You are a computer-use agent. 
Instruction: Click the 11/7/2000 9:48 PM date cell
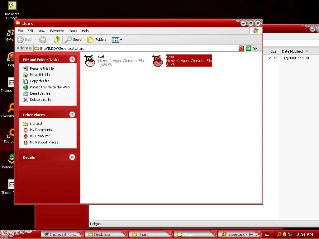tap(294, 58)
